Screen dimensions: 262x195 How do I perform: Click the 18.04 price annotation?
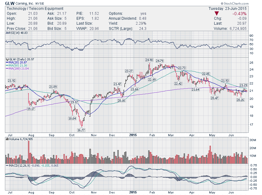coord(72,118)
